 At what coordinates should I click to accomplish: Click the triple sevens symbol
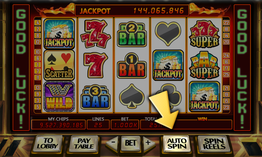[95, 34]
